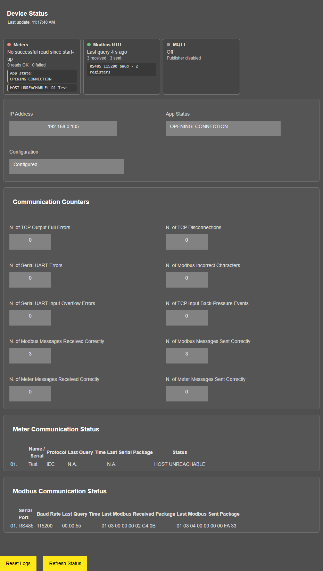Click the 'Status' column header in meter table
Screen dimensions: 323x571
[x=180, y=452]
